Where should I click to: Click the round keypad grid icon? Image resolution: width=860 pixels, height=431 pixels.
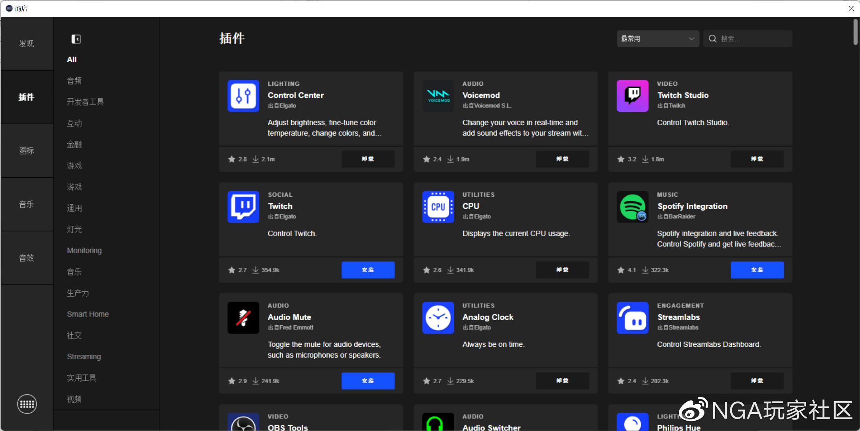(x=27, y=404)
